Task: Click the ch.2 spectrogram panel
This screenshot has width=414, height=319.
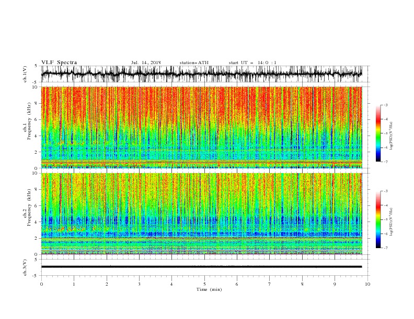Action: [201, 214]
